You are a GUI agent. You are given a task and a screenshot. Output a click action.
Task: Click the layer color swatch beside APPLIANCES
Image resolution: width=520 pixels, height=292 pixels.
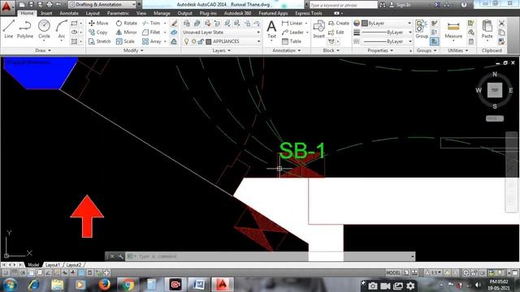(209, 41)
